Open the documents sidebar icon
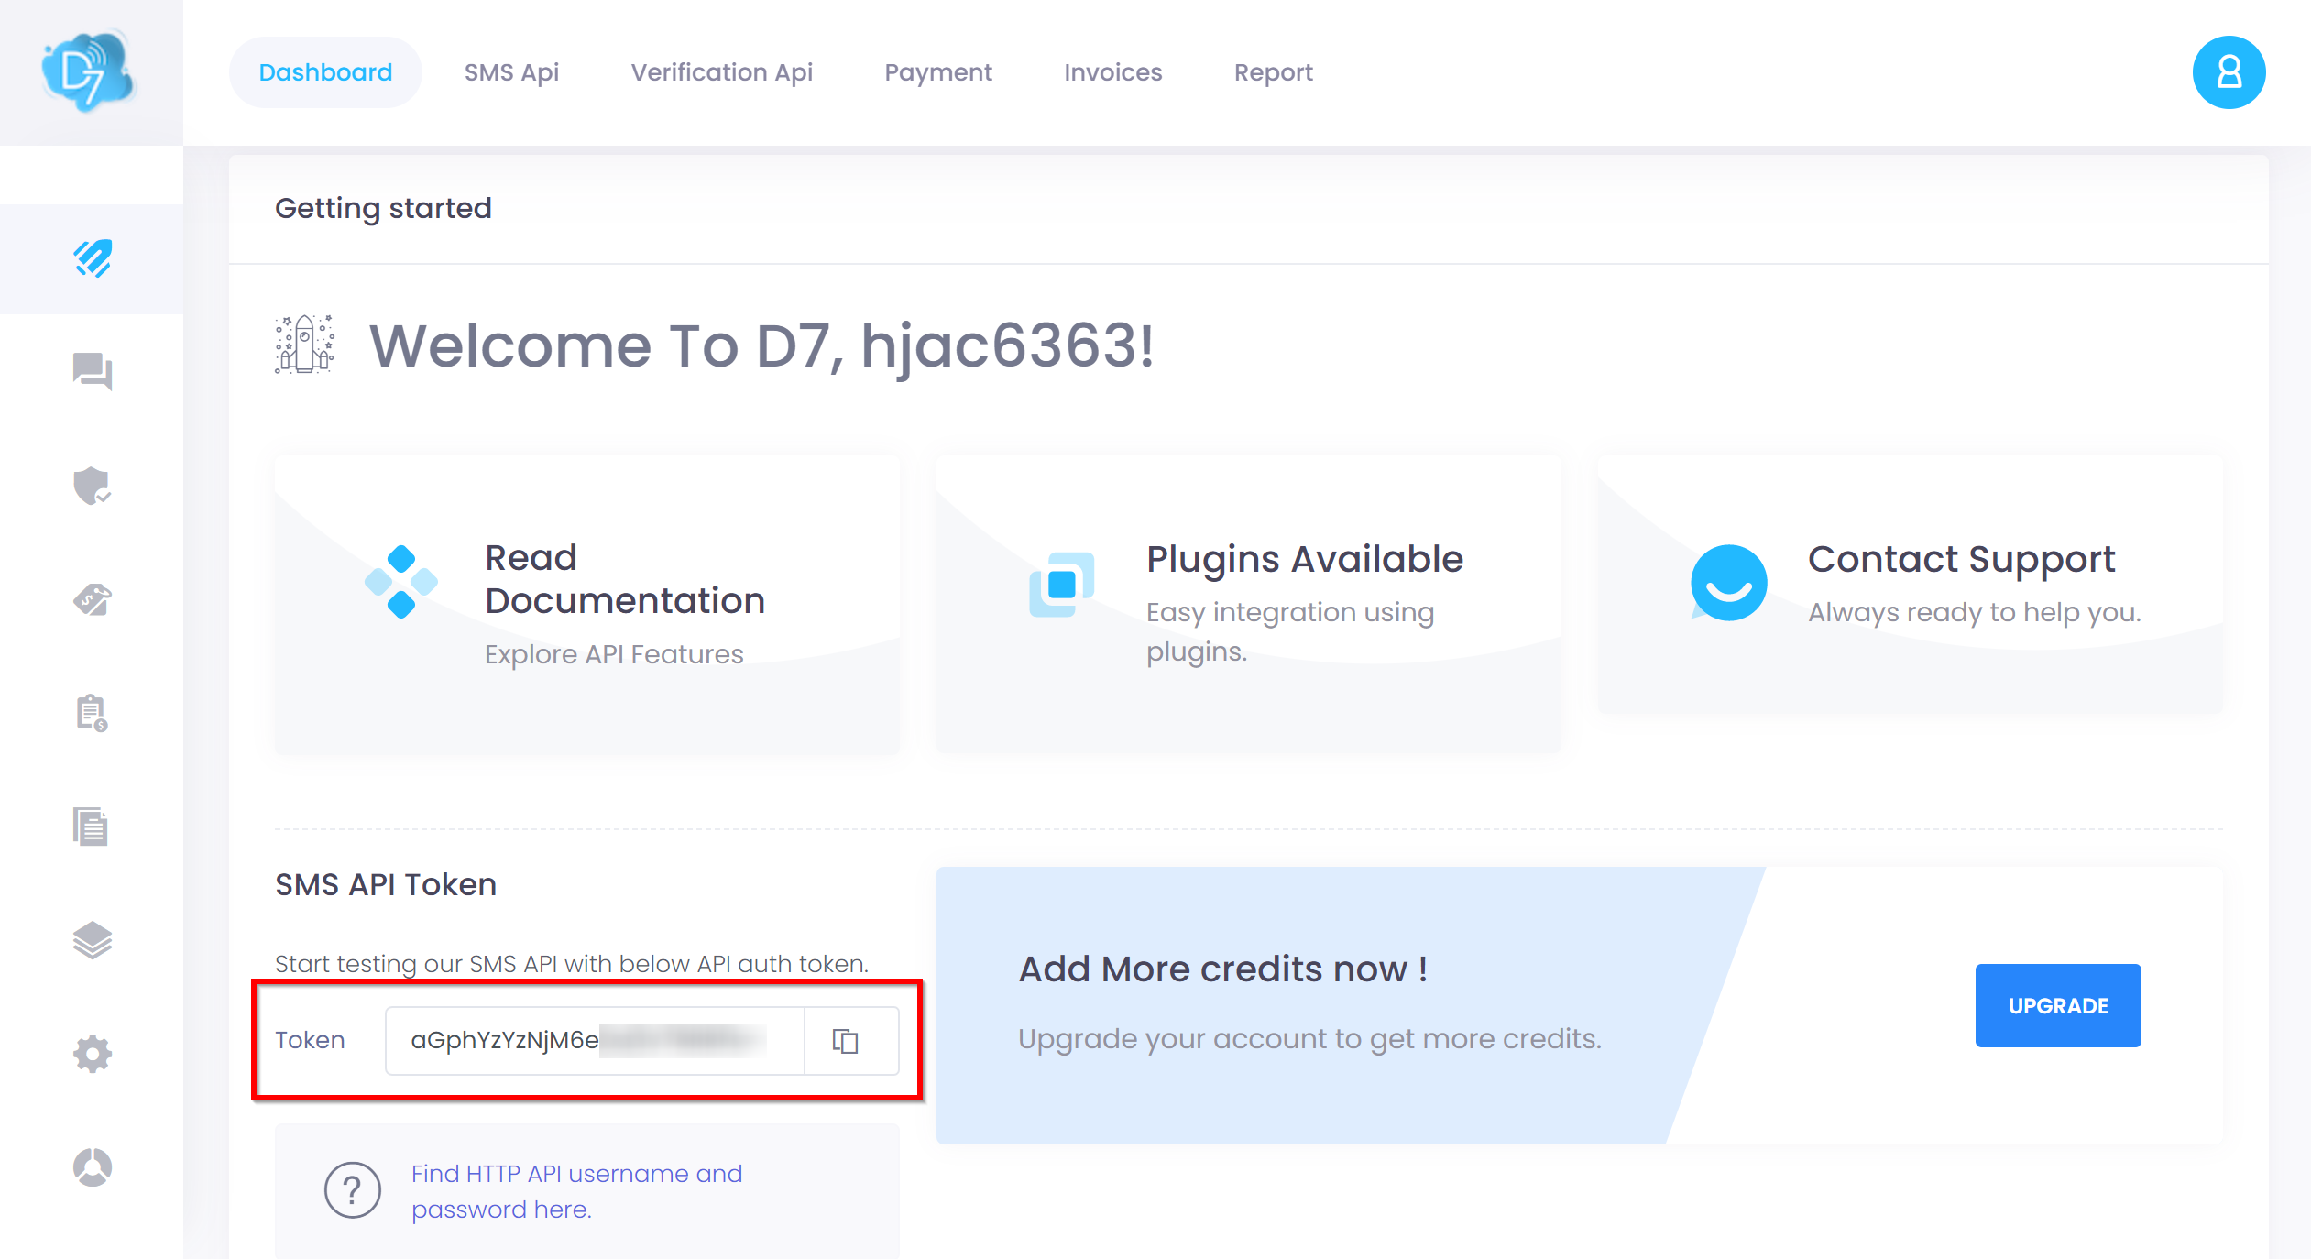The height and width of the screenshot is (1259, 2311). click(91, 827)
